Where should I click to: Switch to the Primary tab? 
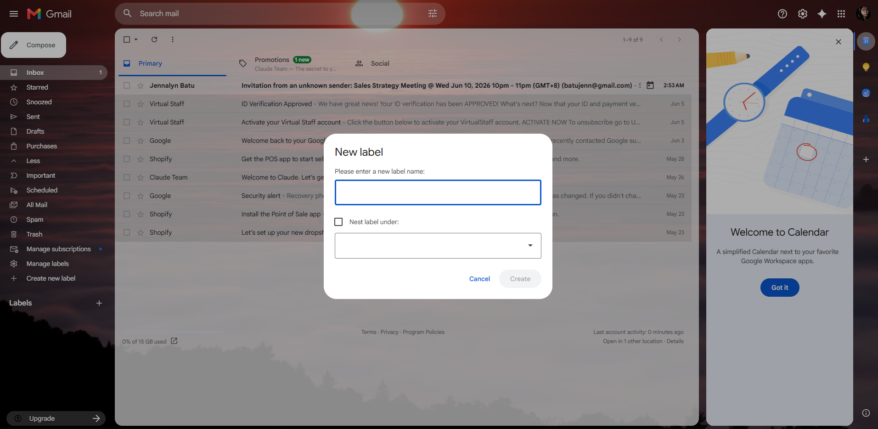click(172, 63)
